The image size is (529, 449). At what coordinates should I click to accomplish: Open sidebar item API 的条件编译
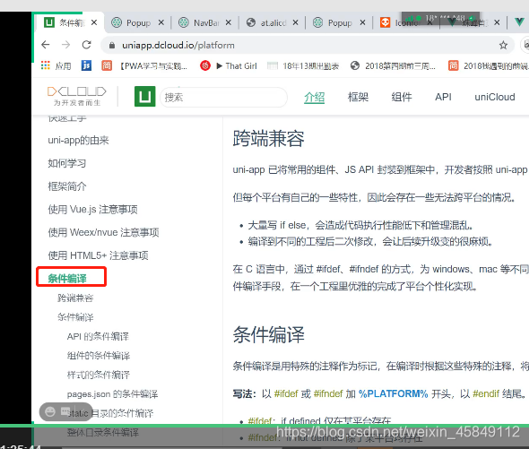click(98, 336)
